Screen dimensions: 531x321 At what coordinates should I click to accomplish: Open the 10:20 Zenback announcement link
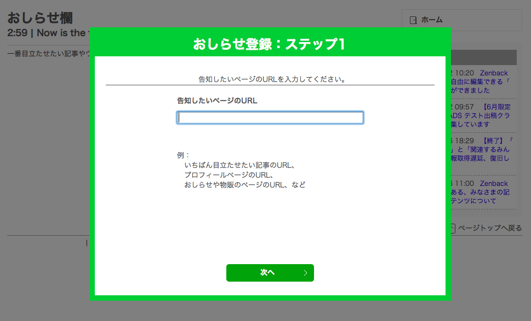point(494,73)
